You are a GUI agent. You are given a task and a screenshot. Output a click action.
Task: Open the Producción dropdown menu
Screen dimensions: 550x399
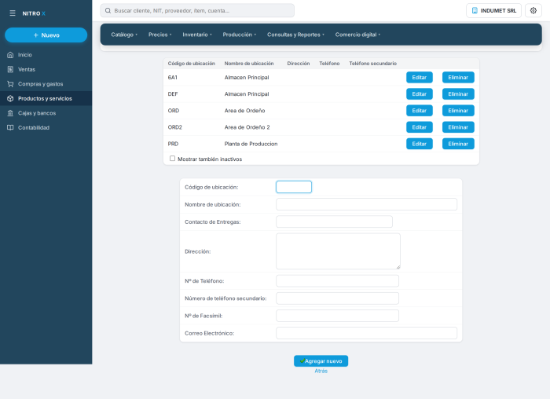pos(239,35)
